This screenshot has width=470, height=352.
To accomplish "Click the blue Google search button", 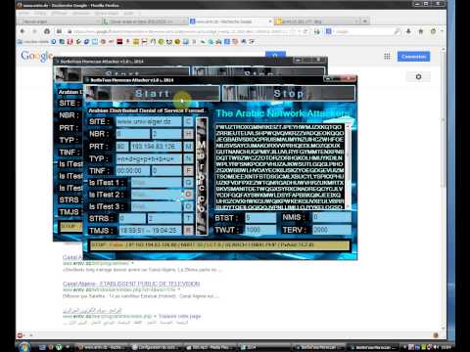I will 275,55.
